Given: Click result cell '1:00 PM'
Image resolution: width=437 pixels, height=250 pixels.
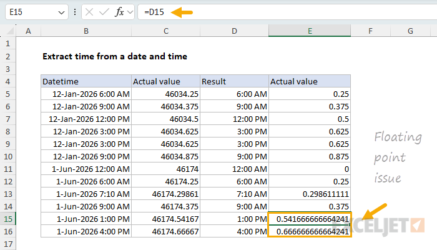Looking at the screenshot, I should 234,219.
